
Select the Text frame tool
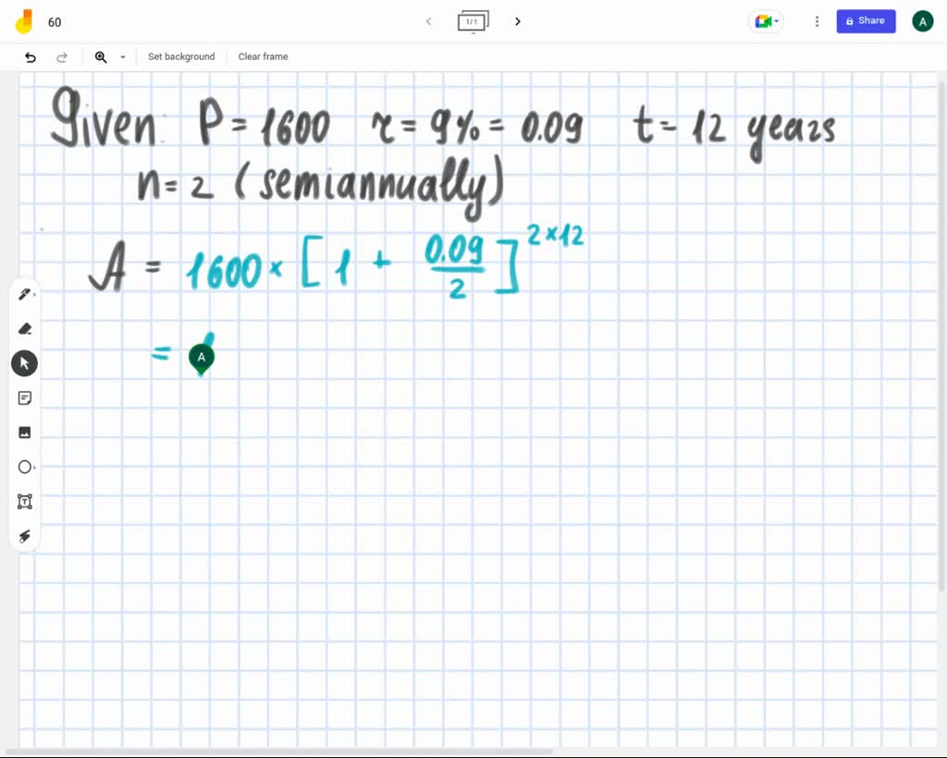pos(25,501)
